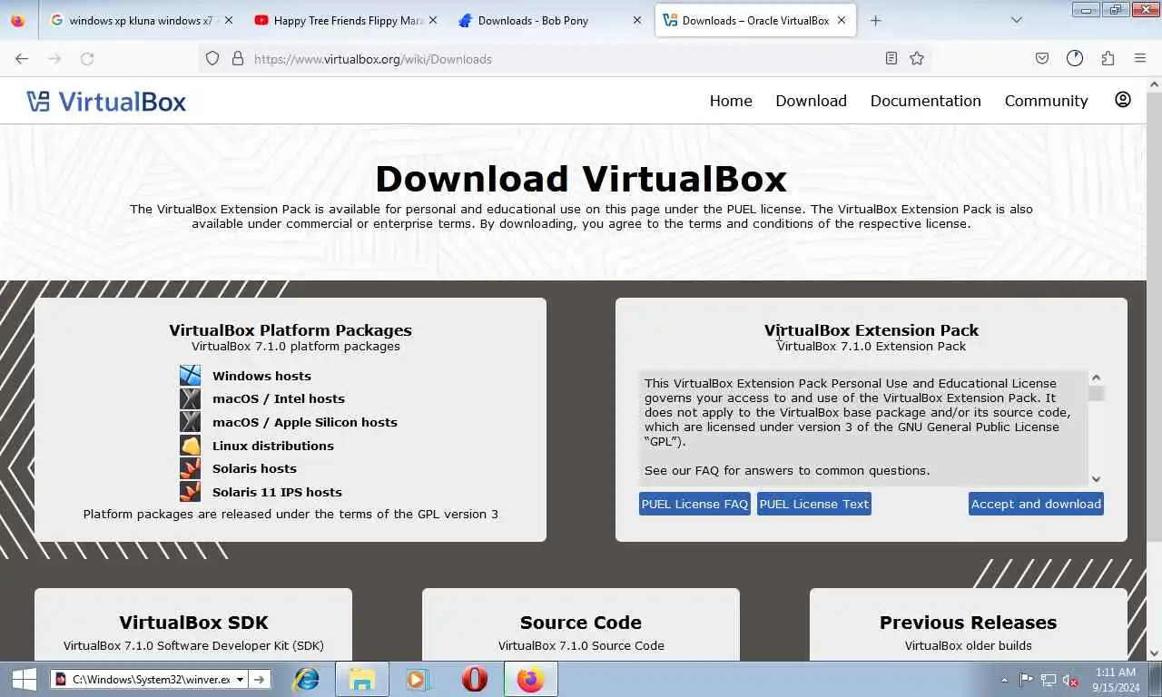The image size is (1162, 697).
Task: Open the extensions puzzle icon
Action: point(1108,58)
